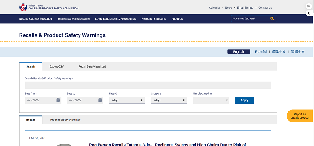314x146 pixels.
Task: Open the Calendar link
Action: pos(214,7)
